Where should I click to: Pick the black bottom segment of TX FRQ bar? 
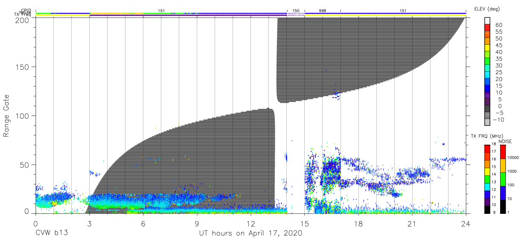pos(487,210)
